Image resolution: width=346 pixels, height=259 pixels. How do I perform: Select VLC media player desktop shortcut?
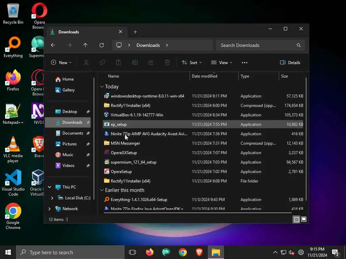[x=13, y=150]
